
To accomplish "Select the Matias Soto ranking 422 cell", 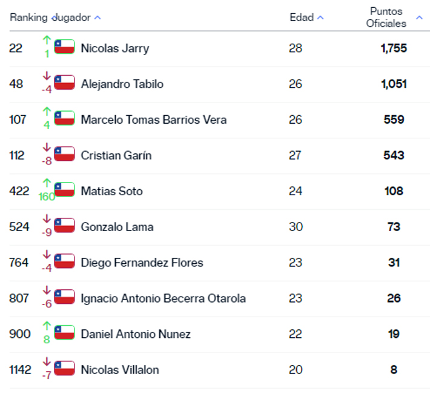I will [x=19, y=191].
